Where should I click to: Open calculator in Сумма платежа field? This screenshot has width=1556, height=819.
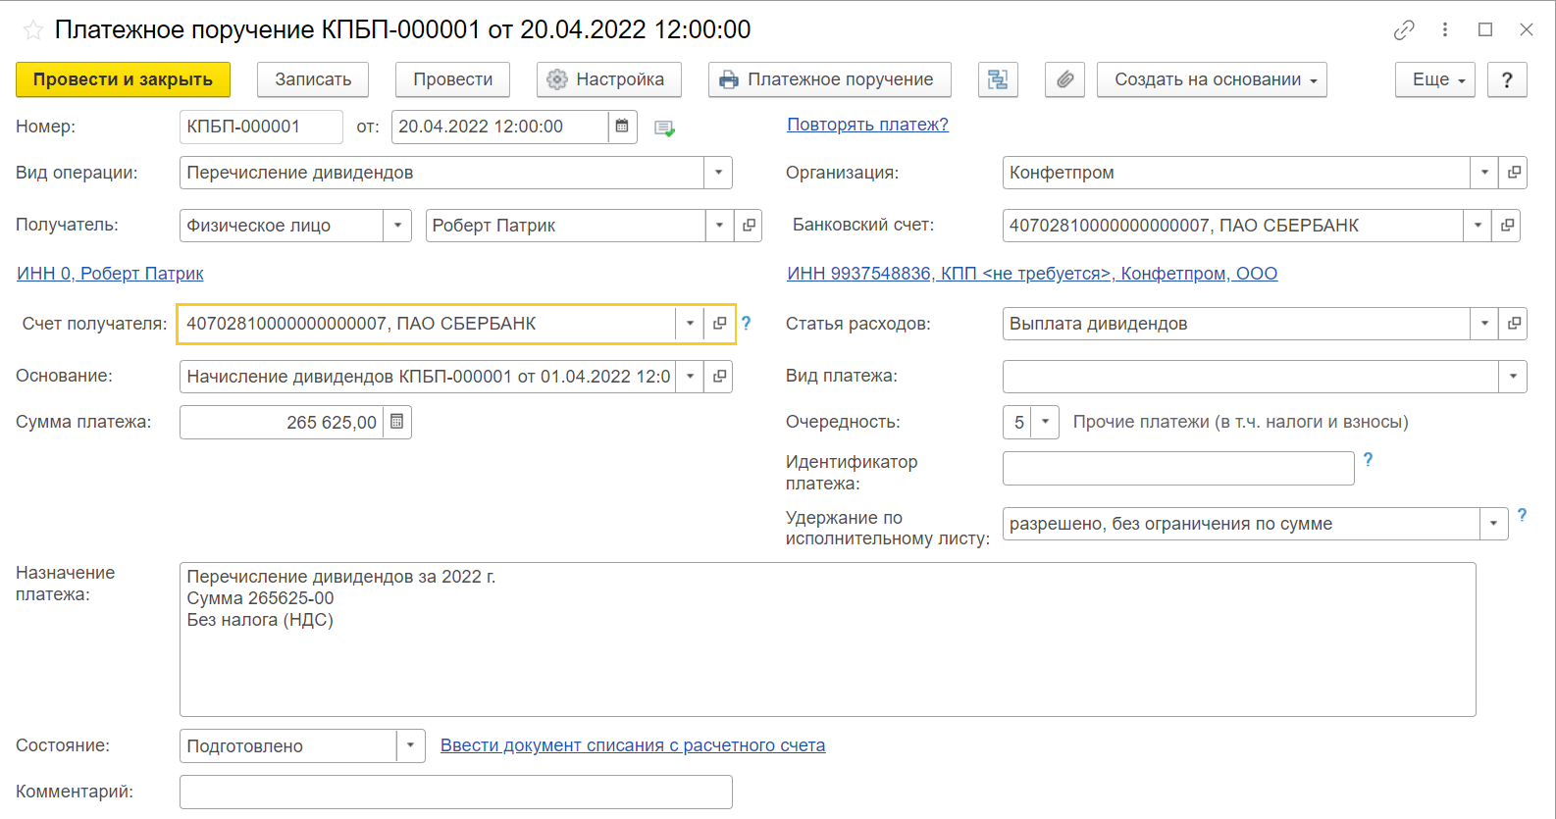pos(397,422)
